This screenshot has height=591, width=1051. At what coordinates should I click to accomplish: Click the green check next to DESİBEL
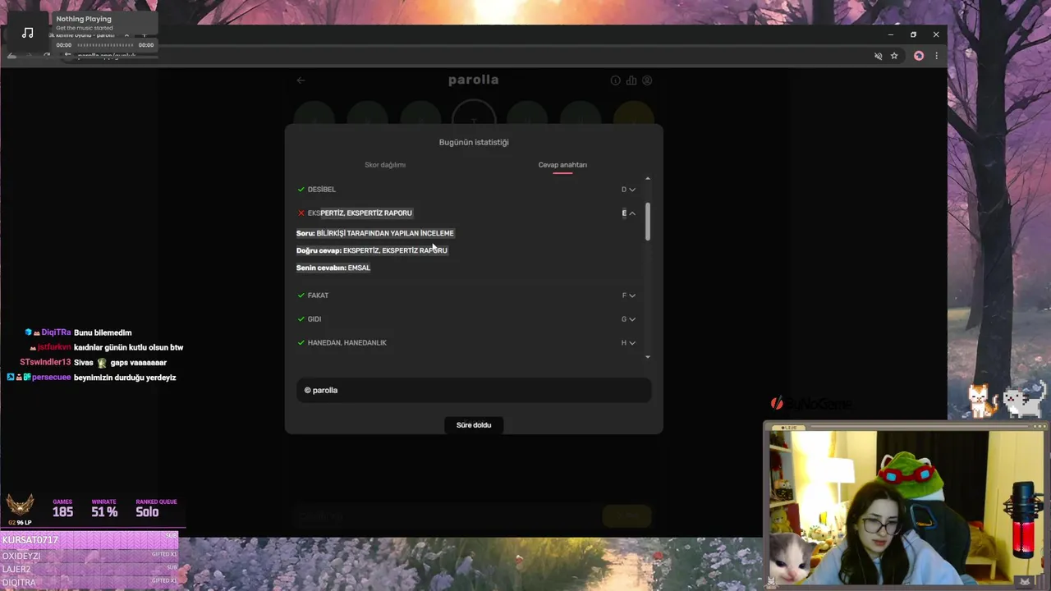[x=301, y=190]
